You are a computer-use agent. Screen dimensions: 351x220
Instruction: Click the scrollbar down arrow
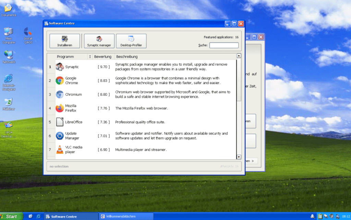tap(239, 157)
